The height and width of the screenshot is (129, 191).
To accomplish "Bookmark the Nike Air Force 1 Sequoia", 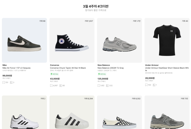I will (4, 82).
